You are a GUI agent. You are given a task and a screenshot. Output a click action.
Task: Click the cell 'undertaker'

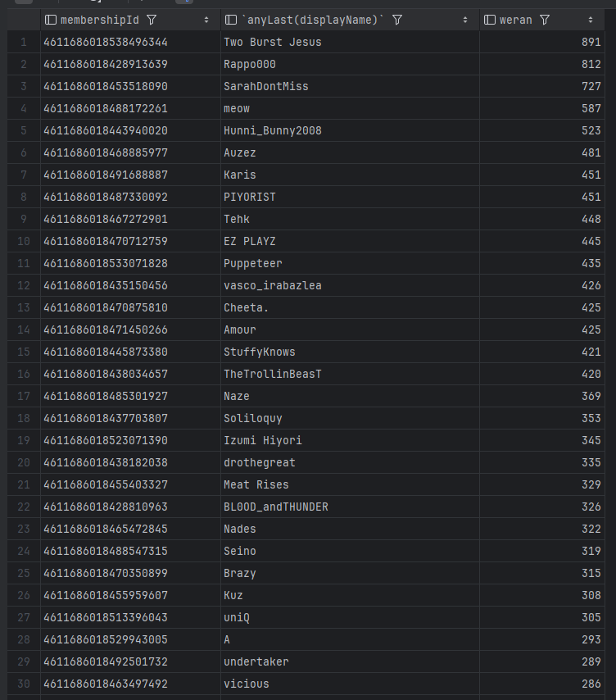[x=350, y=661]
